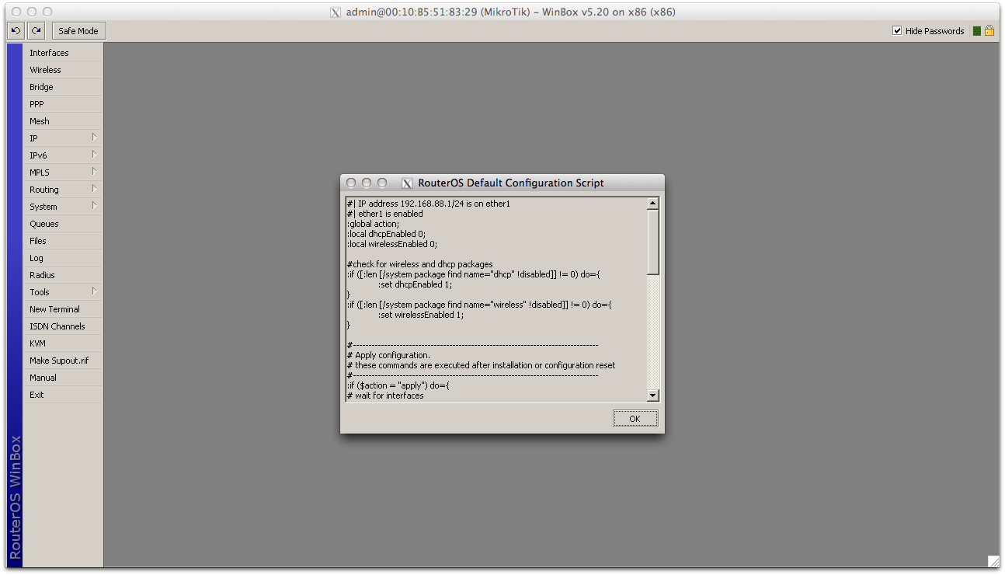The height and width of the screenshot is (575, 1005).
Task: Click the X11 icon in the dialog title
Action: [406, 183]
